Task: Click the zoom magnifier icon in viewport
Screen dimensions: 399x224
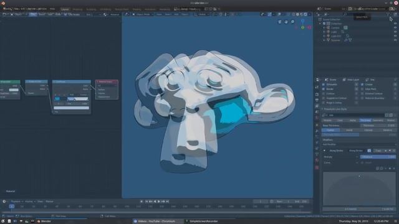Action: [x=292, y=22]
